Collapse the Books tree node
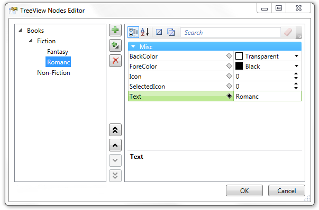Screen dimensions: 319x210 click(20, 31)
